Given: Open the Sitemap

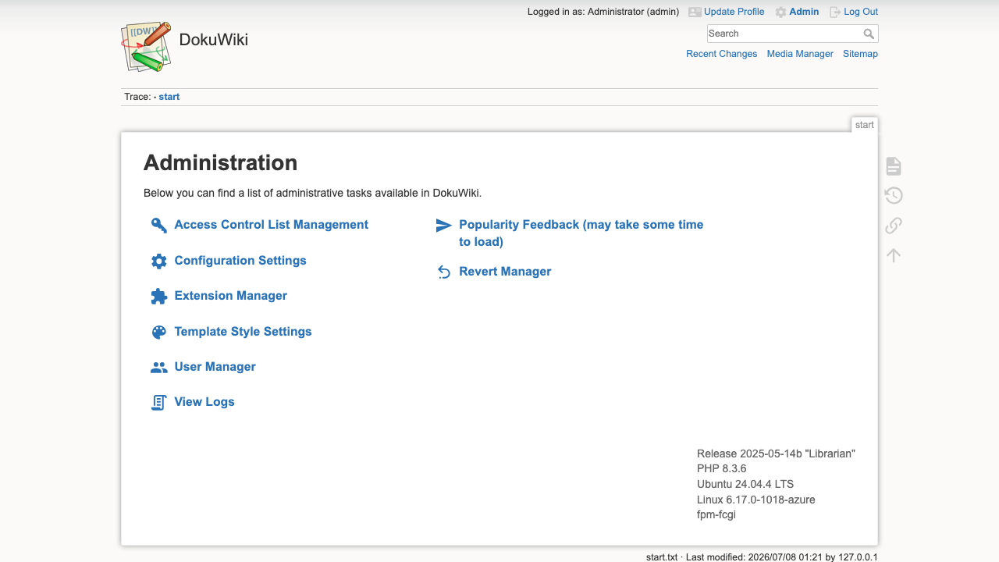Looking at the screenshot, I should point(860,54).
